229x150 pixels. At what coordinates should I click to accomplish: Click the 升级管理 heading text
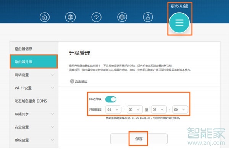click(80, 53)
